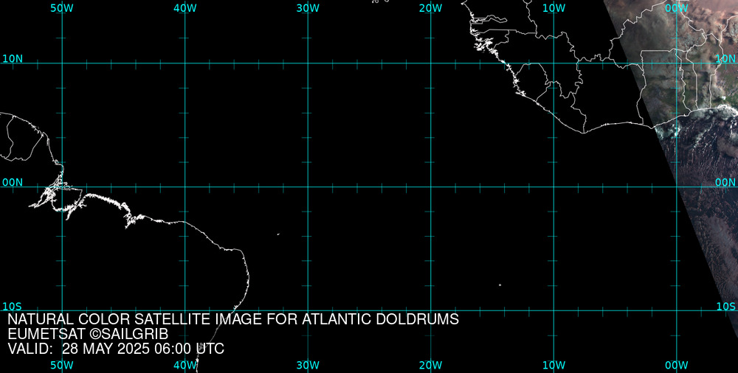The image size is (738, 373).
Task: Click the 30W label along the bottom edge
Action: [308, 365]
